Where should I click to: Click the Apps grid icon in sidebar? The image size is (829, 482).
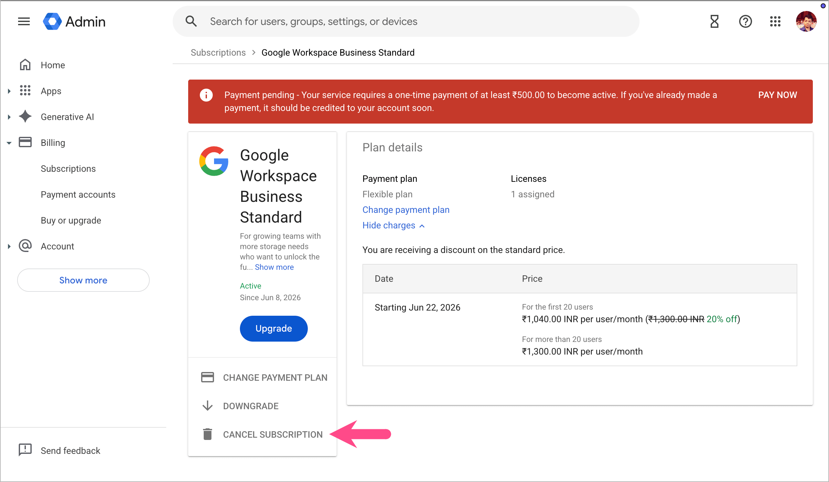tap(25, 91)
